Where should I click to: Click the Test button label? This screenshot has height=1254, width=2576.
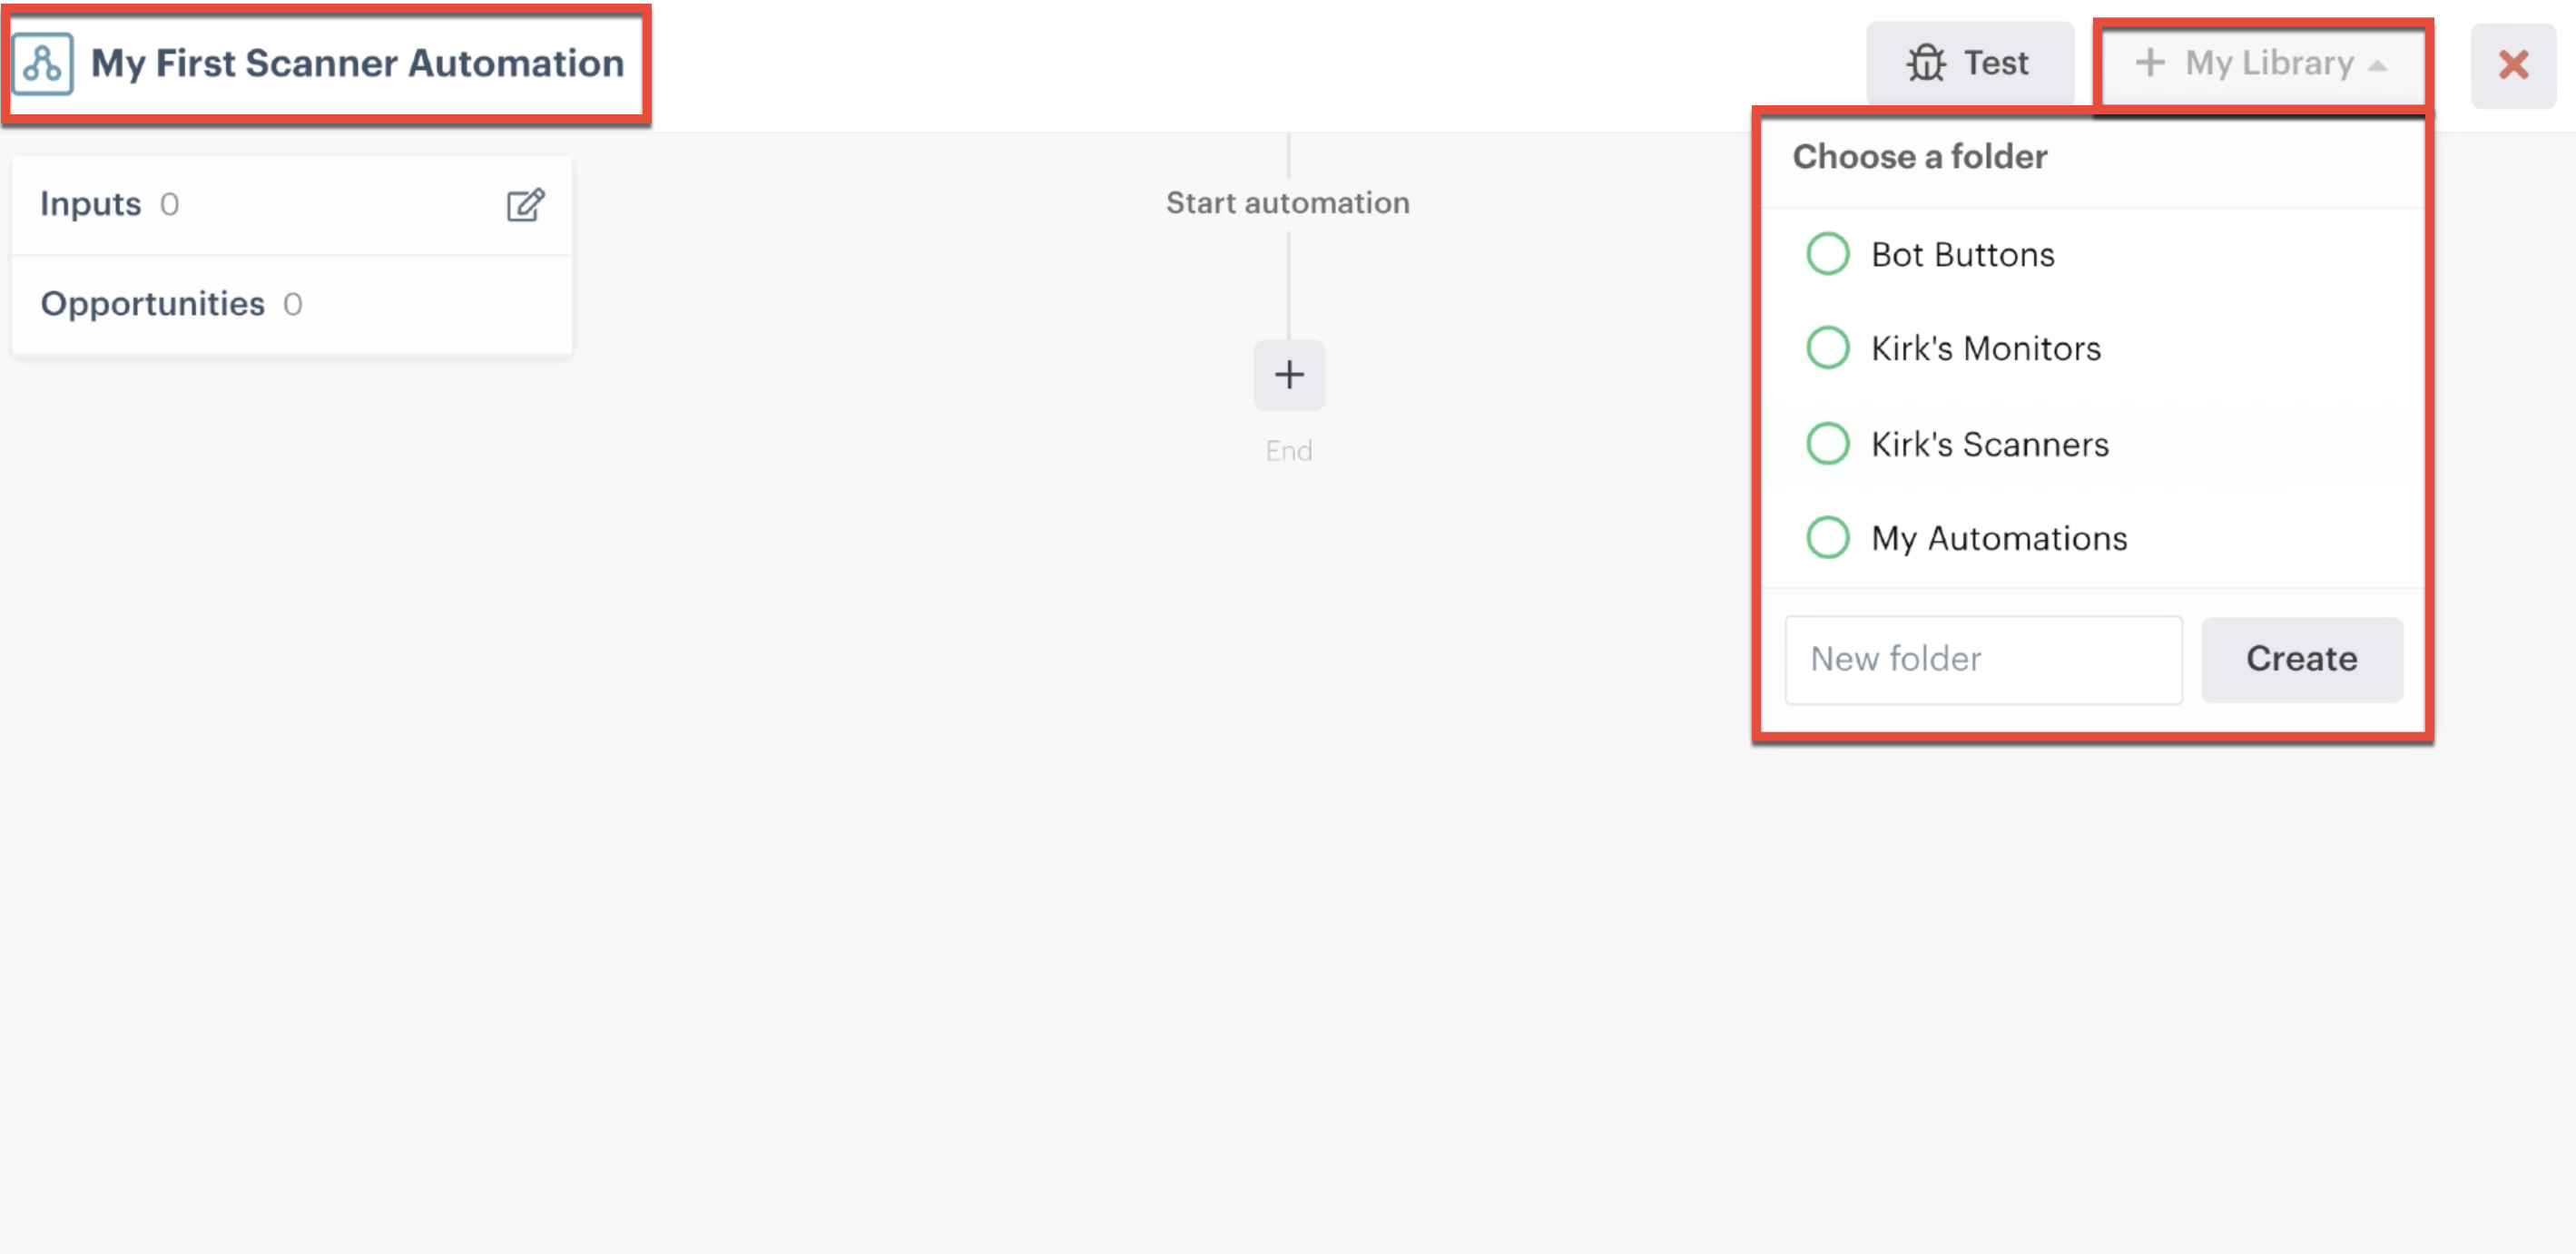1996,63
